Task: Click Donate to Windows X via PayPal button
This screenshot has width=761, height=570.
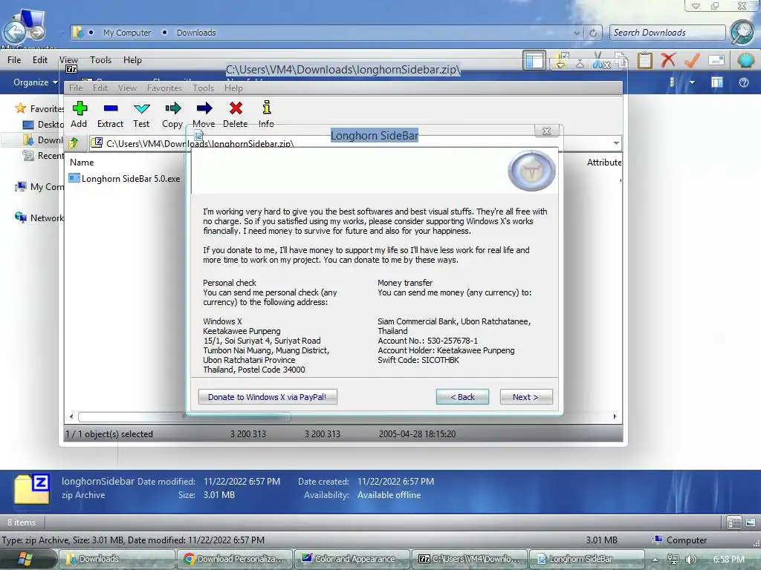Action: pyautogui.click(x=268, y=397)
